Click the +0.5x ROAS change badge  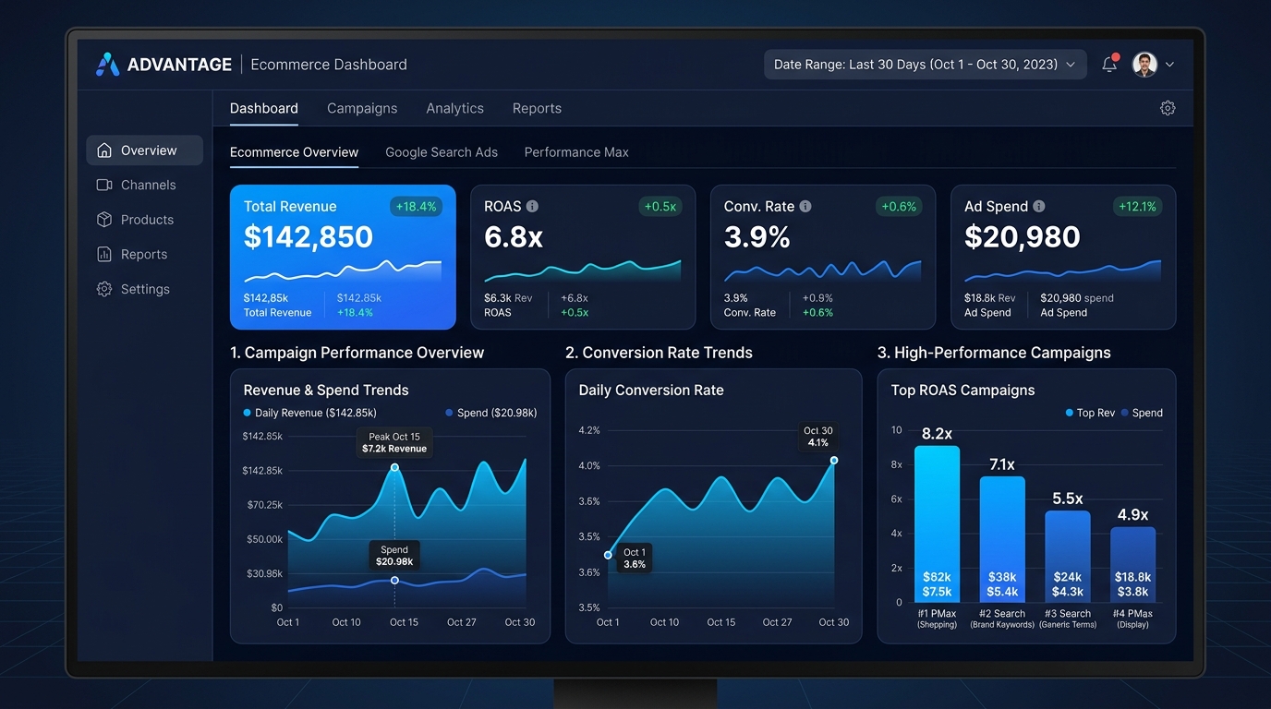click(660, 207)
